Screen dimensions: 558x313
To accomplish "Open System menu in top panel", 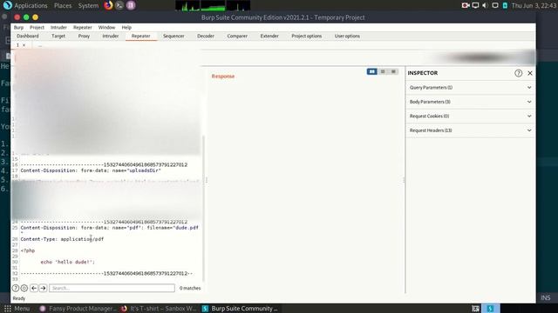I will click(88, 5).
